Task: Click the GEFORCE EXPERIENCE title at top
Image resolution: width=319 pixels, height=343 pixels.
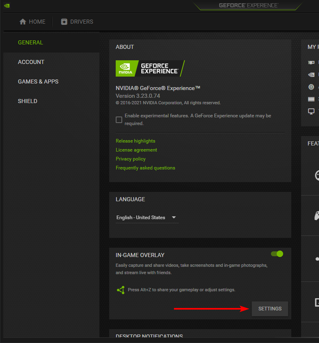Action: [249, 5]
